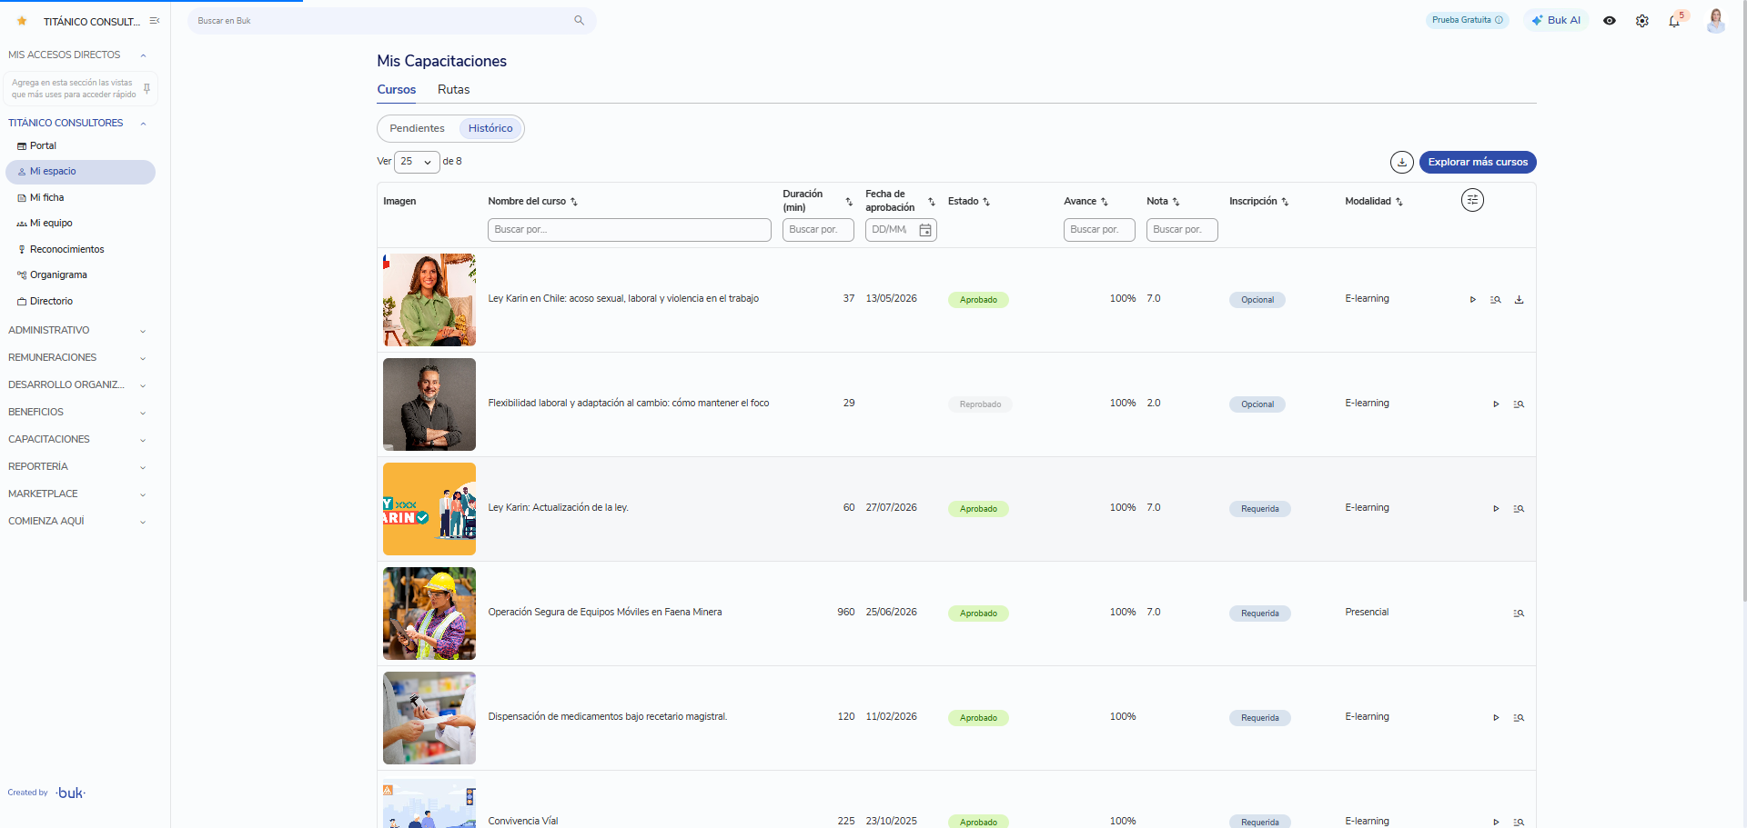Click the Explorar más cursos button

(1478, 162)
